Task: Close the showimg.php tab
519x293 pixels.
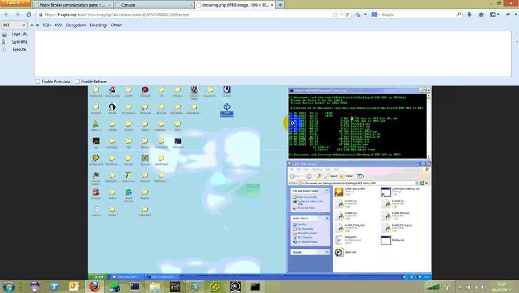Action: [272, 5]
